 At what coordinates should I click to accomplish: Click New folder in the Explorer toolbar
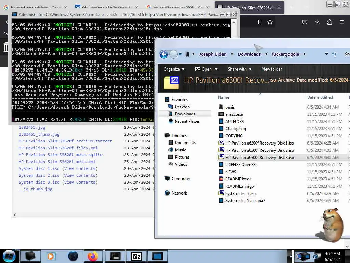pos(272,69)
